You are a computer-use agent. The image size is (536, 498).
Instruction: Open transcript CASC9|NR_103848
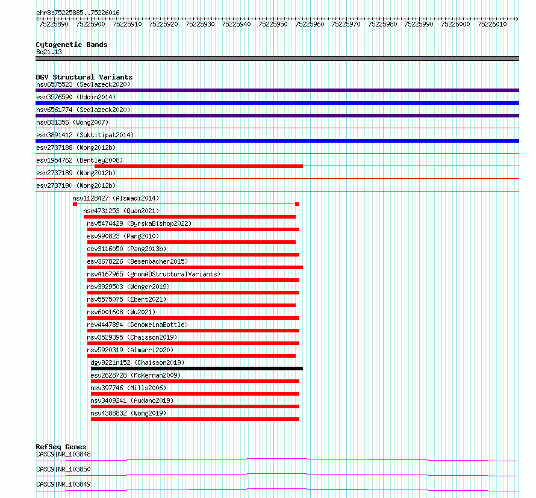point(63,455)
